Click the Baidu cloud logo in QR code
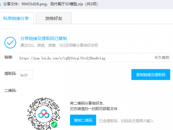This screenshot has height=130, width=173. (x=44, y=114)
